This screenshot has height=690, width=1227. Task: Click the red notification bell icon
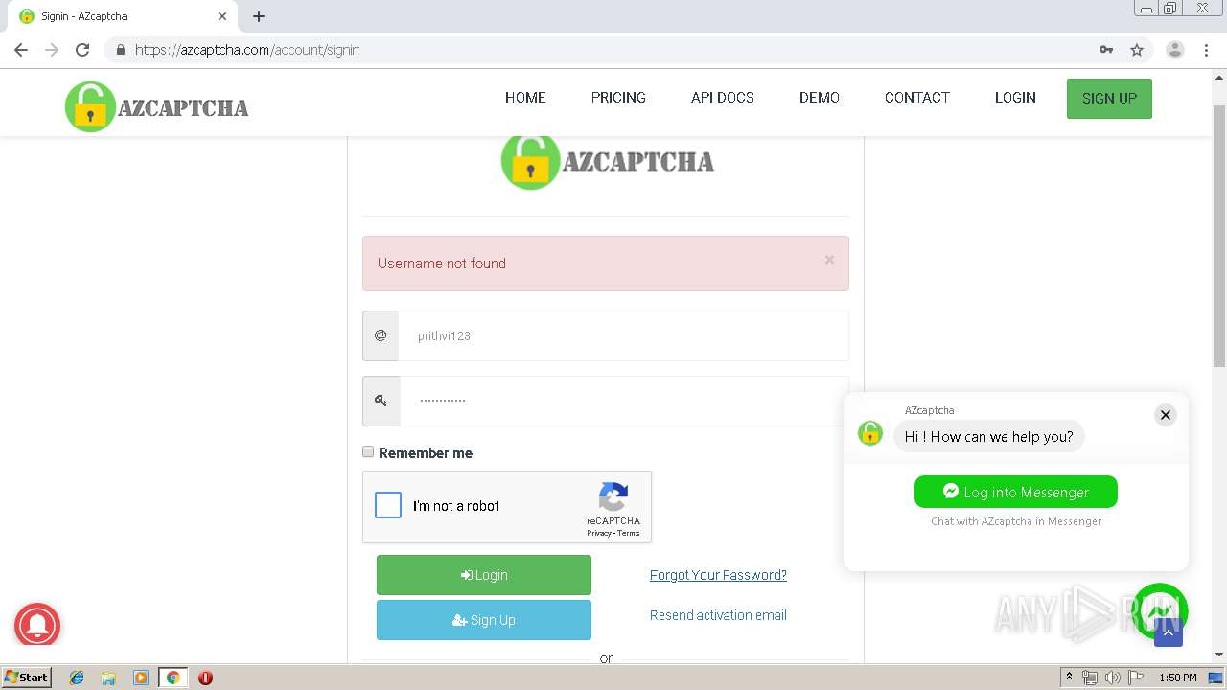click(37, 626)
